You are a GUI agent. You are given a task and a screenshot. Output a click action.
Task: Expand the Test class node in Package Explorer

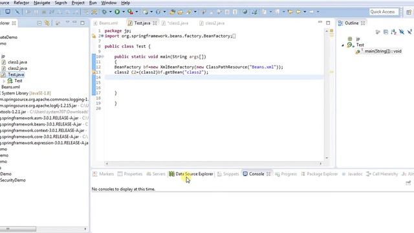4,81
